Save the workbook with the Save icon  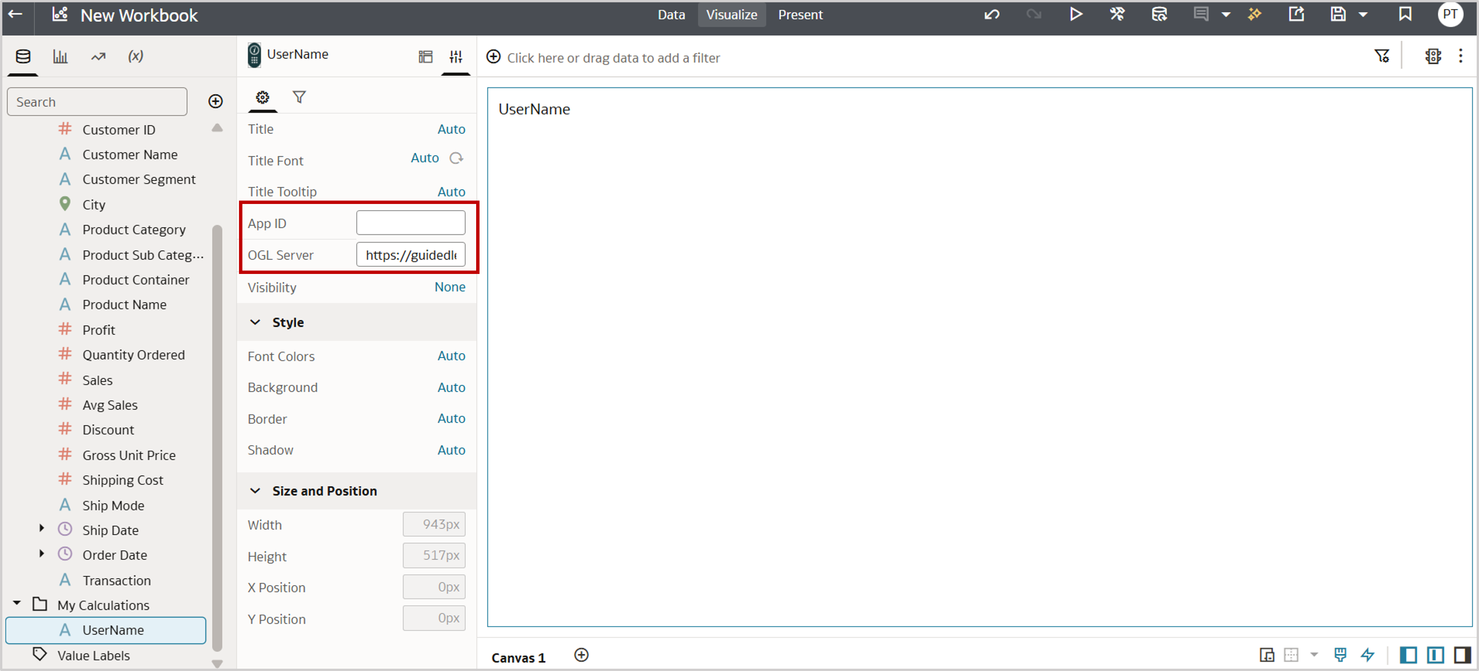coord(1338,14)
